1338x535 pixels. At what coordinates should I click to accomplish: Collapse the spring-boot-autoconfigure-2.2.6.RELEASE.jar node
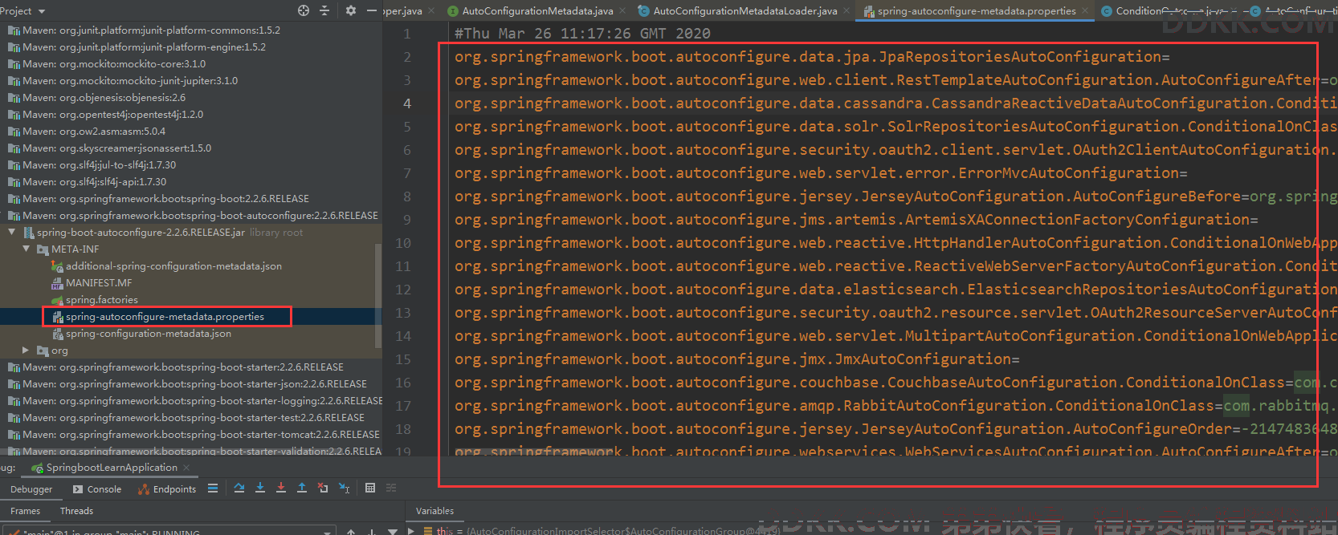pyautogui.click(x=11, y=232)
